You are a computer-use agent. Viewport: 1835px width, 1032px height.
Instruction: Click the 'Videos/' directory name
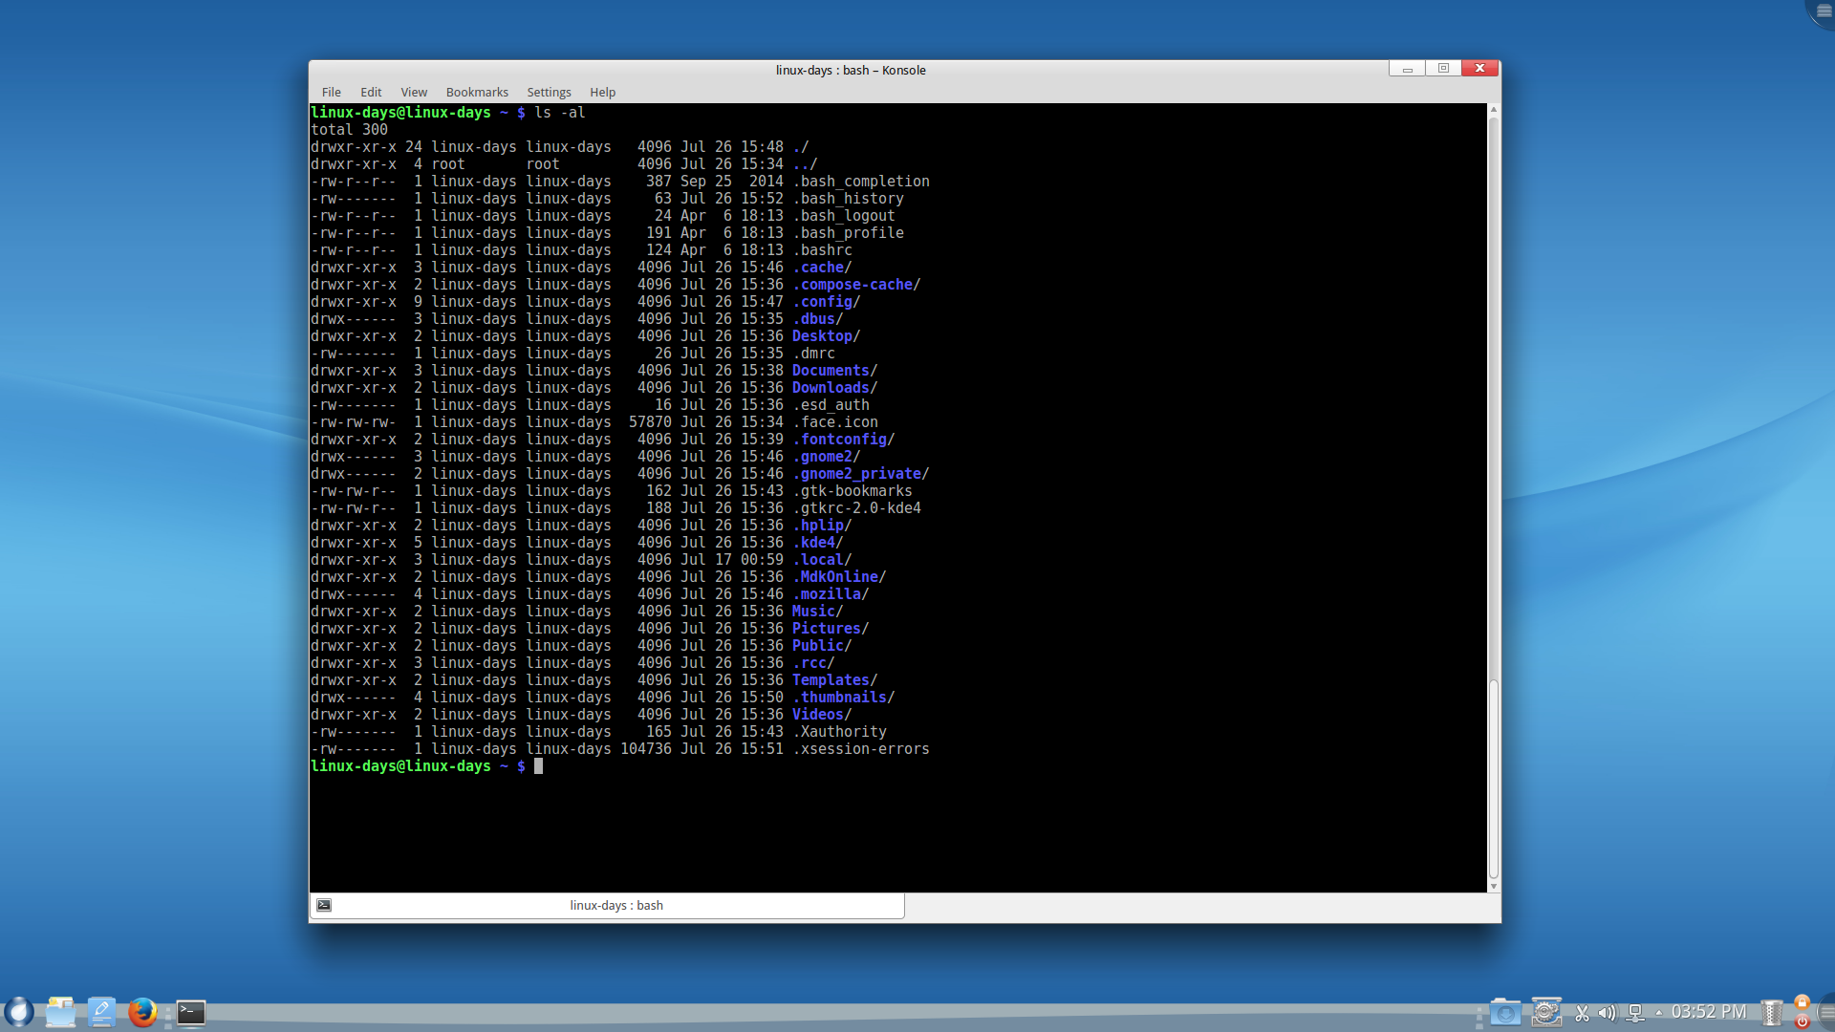tap(822, 715)
